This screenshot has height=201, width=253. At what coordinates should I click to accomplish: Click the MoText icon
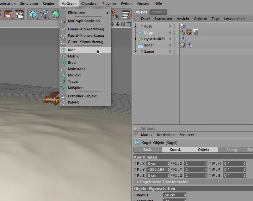click(64, 75)
